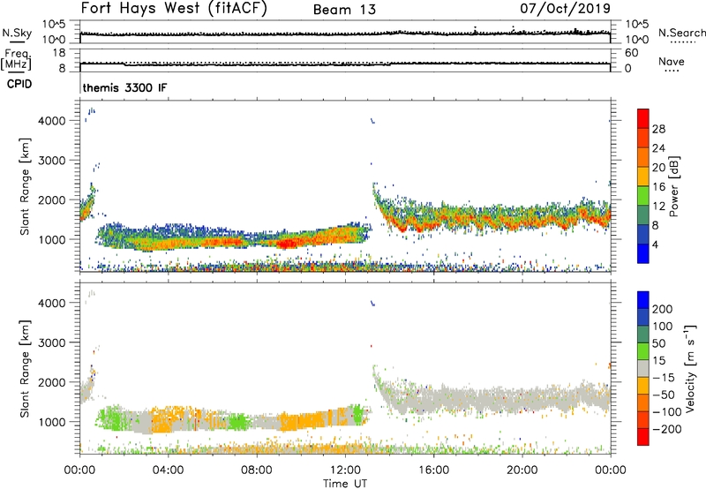Click the 'N.Sky' axis label
This screenshot has width=706, height=489.
click(17, 33)
